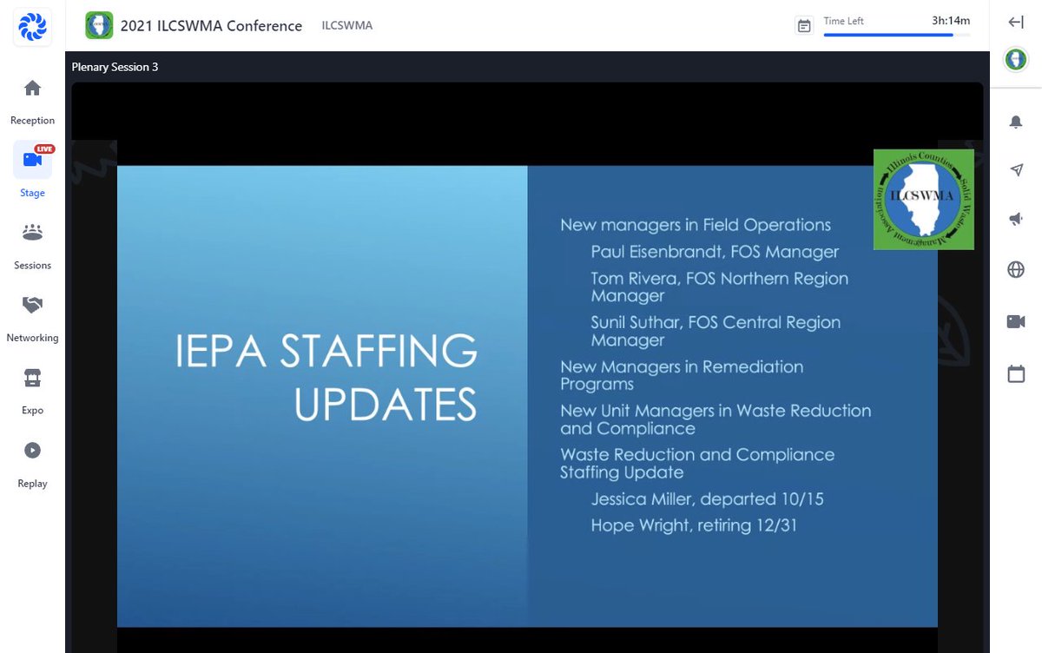
Task: Open the megaphone announcements icon
Action: tap(1016, 220)
